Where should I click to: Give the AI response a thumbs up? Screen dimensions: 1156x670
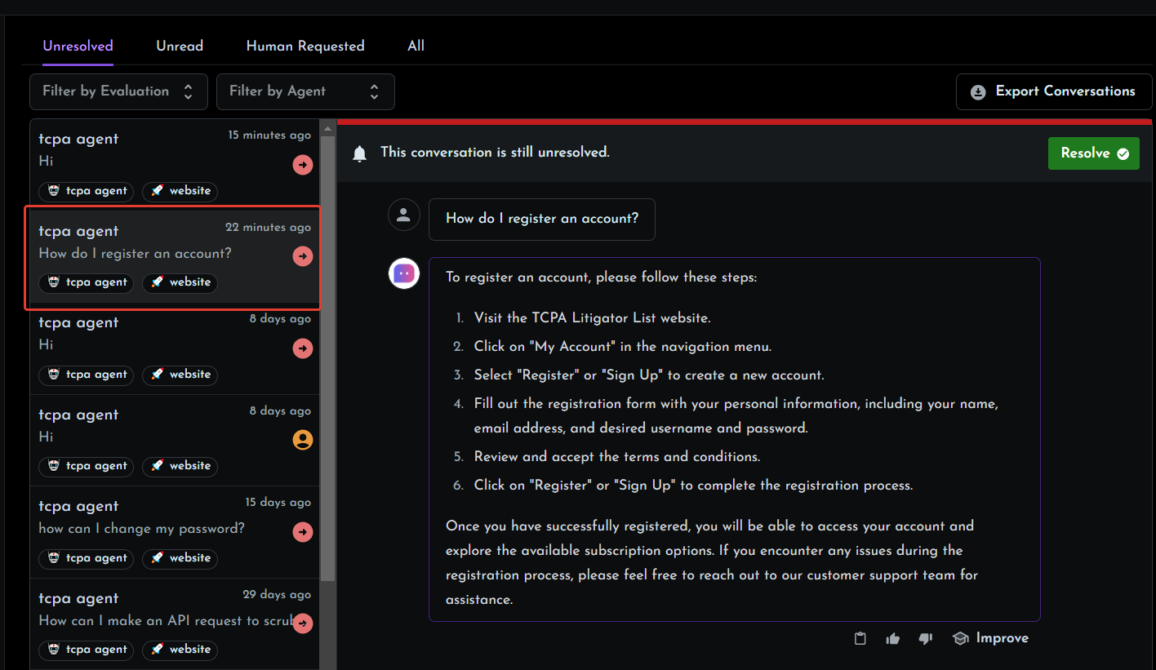tap(892, 638)
